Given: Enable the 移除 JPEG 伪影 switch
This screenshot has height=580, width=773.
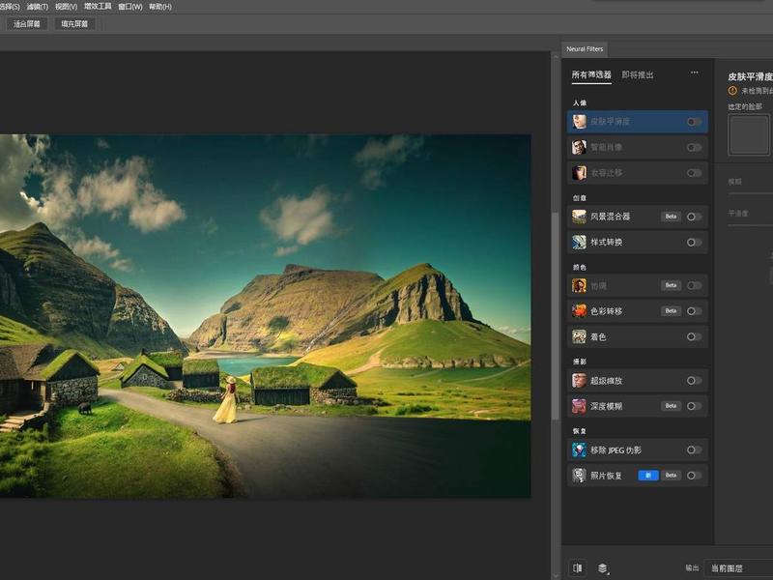Looking at the screenshot, I should [694, 449].
